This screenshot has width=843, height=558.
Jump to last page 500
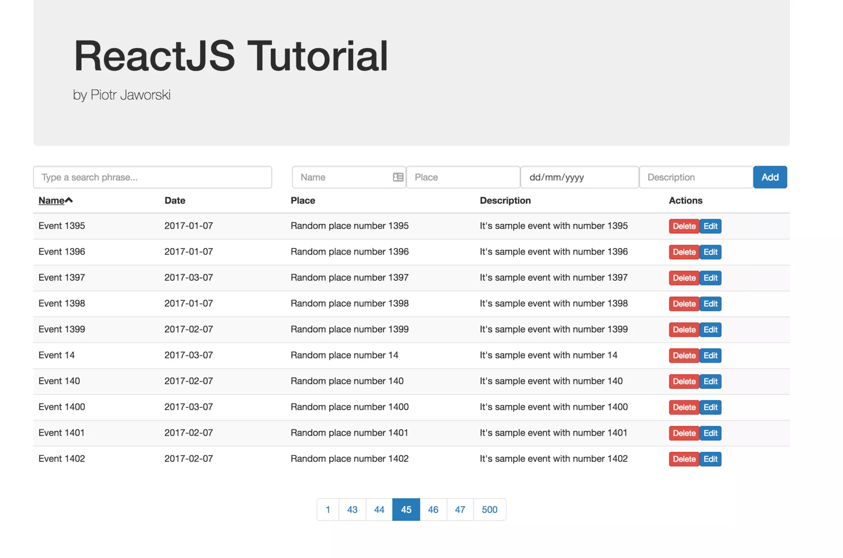[490, 510]
